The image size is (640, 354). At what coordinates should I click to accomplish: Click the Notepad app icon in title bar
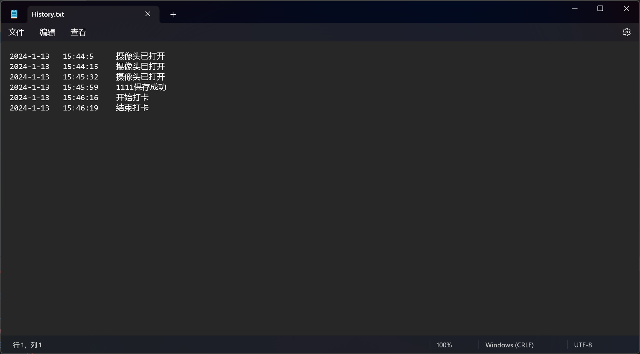pyautogui.click(x=14, y=14)
